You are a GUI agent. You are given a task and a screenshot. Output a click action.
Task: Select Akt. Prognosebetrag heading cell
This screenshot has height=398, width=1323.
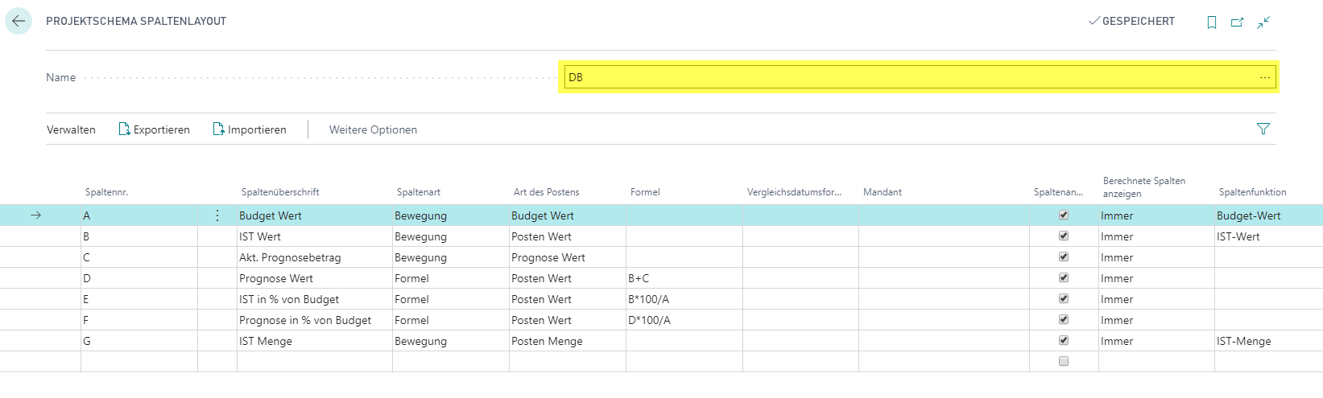pyautogui.click(x=315, y=257)
